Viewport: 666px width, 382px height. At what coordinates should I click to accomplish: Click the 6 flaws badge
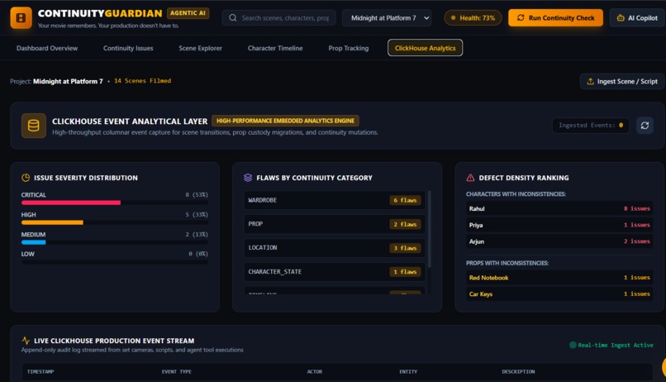click(x=405, y=200)
